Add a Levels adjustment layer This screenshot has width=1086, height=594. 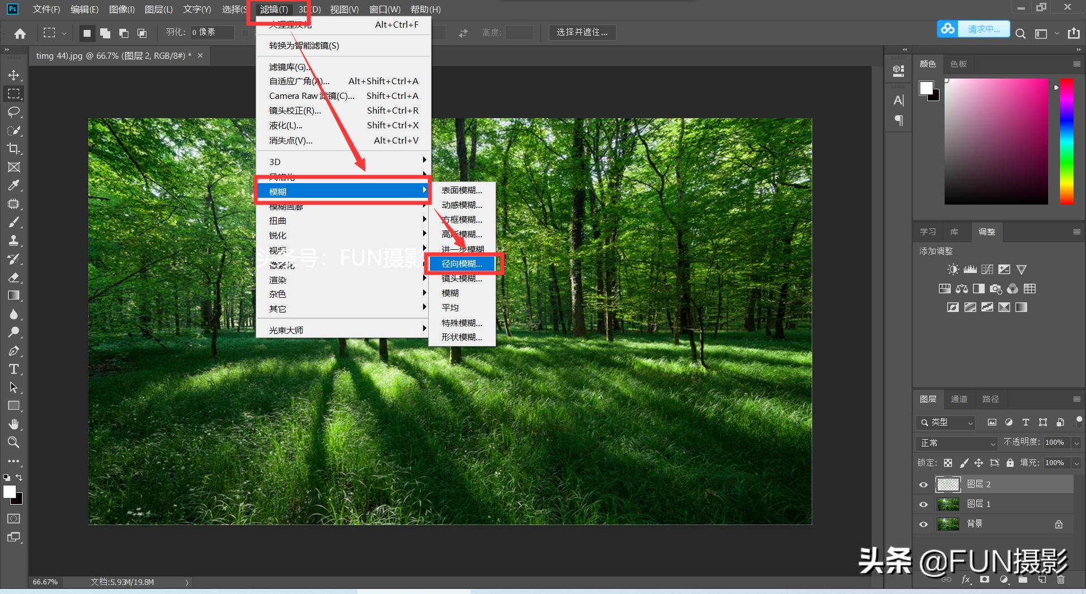(970, 270)
